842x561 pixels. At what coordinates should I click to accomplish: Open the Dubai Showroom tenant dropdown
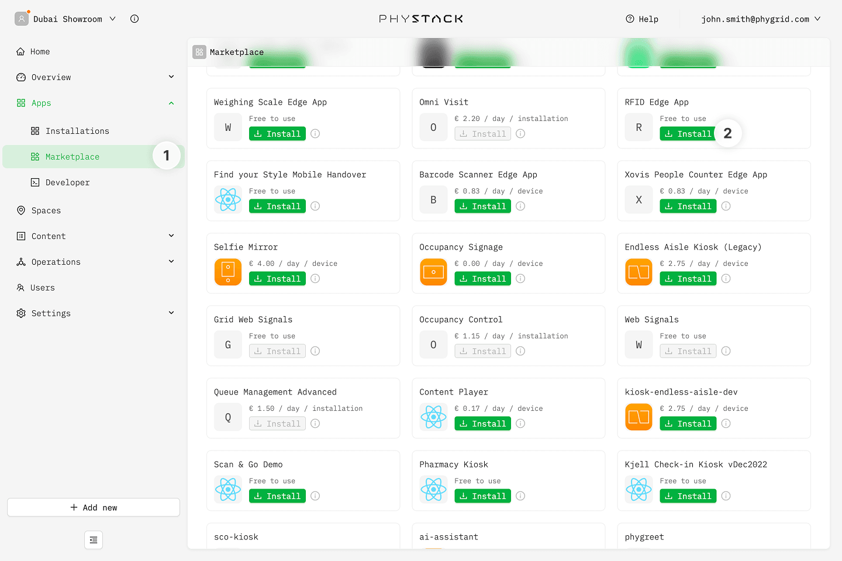(x=65, y=19)
